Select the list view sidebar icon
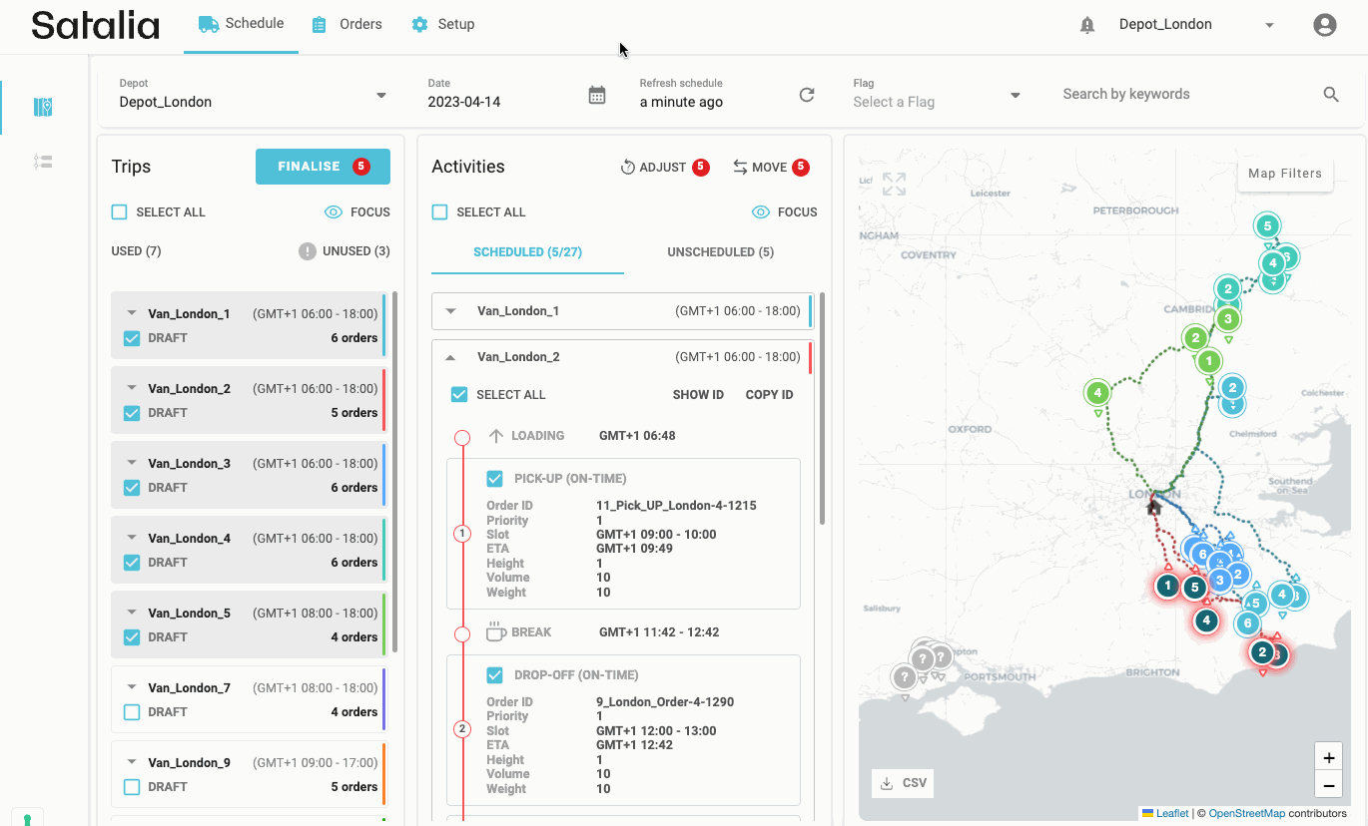Image resolution: width=1368 pixels, height=826 pixels. (43, 162)
